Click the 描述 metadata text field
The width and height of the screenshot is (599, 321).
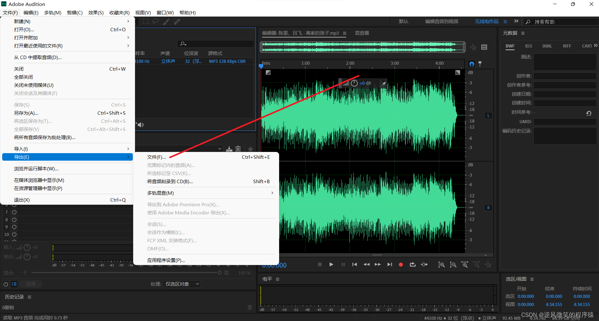pyautogui.click(x=565, y=62)
